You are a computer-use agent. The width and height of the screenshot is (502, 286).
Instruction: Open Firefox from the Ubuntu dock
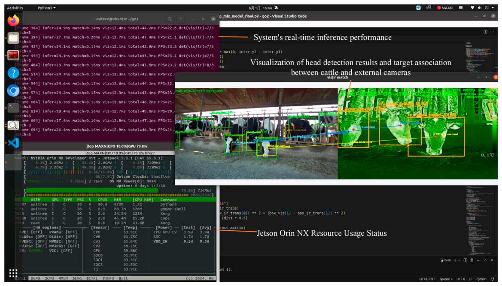pyautogui.click(x=13, y=21)
